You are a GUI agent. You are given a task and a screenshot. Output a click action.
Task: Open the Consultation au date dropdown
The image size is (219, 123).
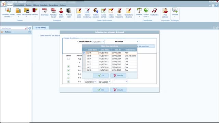click(103, 42)
